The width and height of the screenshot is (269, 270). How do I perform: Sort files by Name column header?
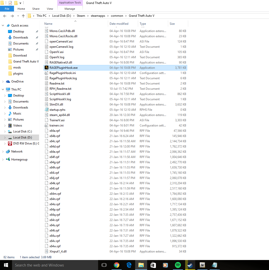pyautogui.click(x=76, y=24)
